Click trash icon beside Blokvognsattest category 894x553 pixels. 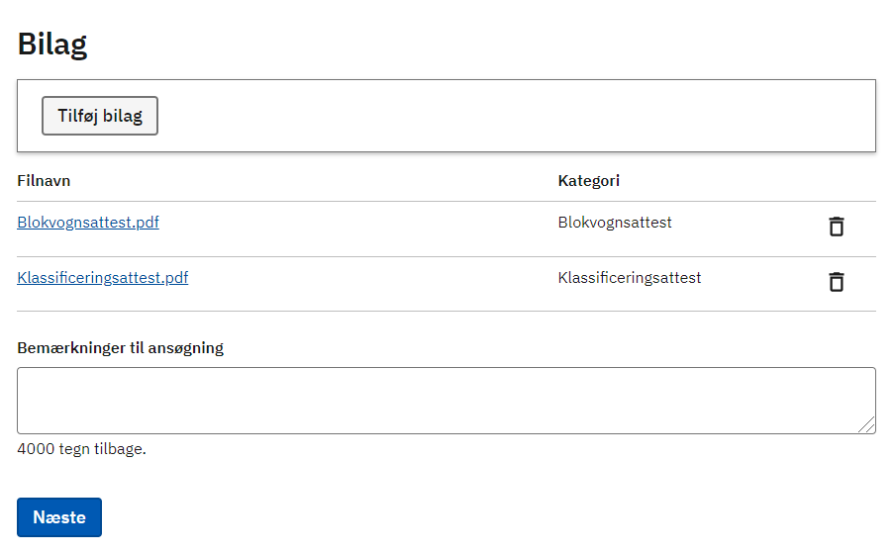click(837, 227)
